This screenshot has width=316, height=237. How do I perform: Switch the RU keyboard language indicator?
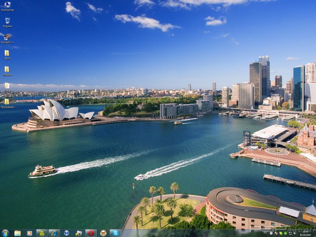click(265, 233)
